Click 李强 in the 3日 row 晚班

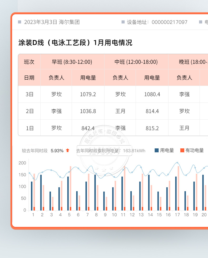(x=184, y=94)
